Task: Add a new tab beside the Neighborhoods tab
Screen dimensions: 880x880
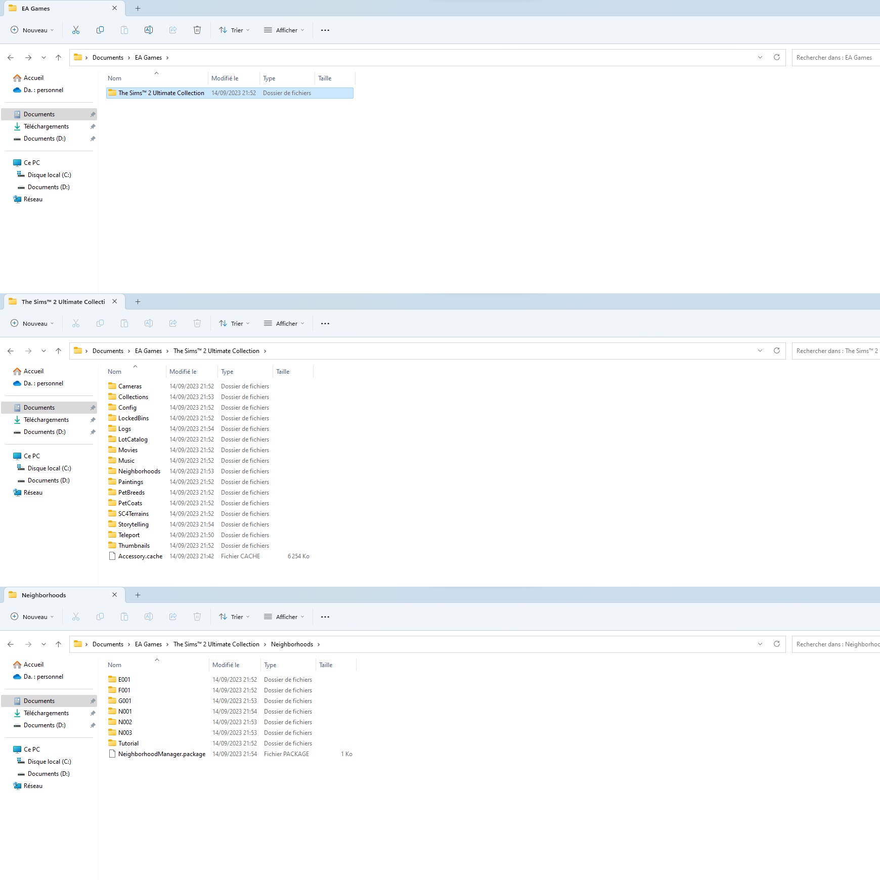Action: coord(138,595)
